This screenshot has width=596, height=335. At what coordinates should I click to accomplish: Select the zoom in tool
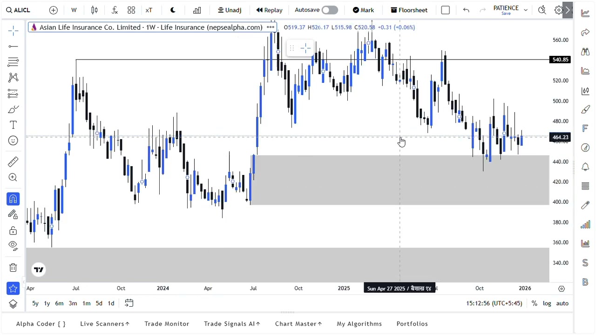pos(13,177)
